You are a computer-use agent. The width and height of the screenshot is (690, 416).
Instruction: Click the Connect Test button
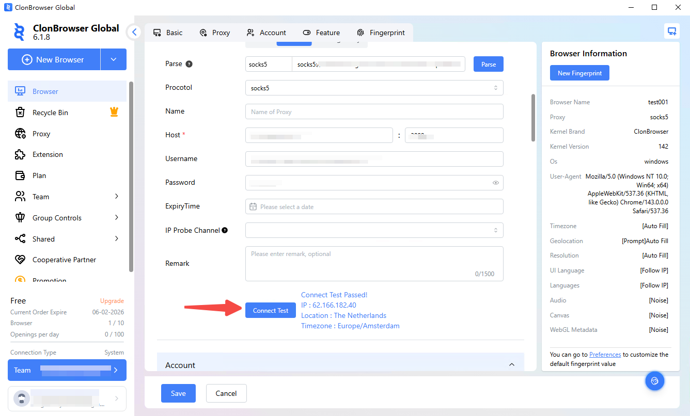coord(271,310)
